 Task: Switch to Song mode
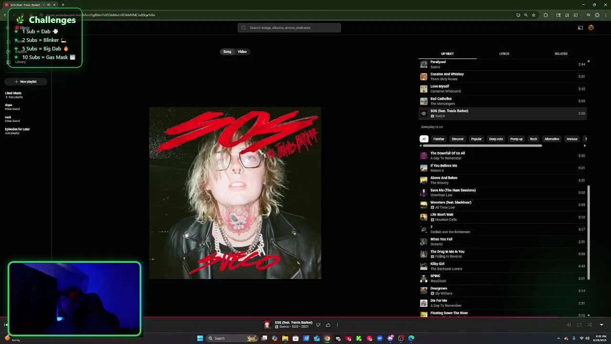click(x=227, y=52)
